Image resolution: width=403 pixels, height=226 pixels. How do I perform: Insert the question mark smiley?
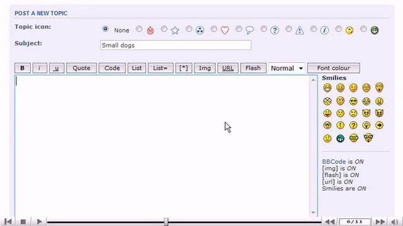tap(353, 126)
